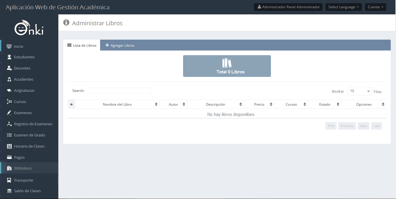This screenshot has width=396, height=199.
Task: Expand the Cuenta account menu
Action: pos(375,7)
